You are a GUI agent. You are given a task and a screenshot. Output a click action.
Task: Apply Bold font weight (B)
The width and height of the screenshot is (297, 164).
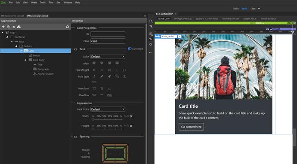[94, 70]
